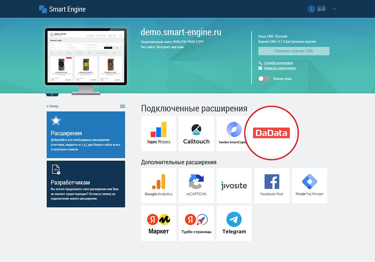Go back via the Назад link

52,106
